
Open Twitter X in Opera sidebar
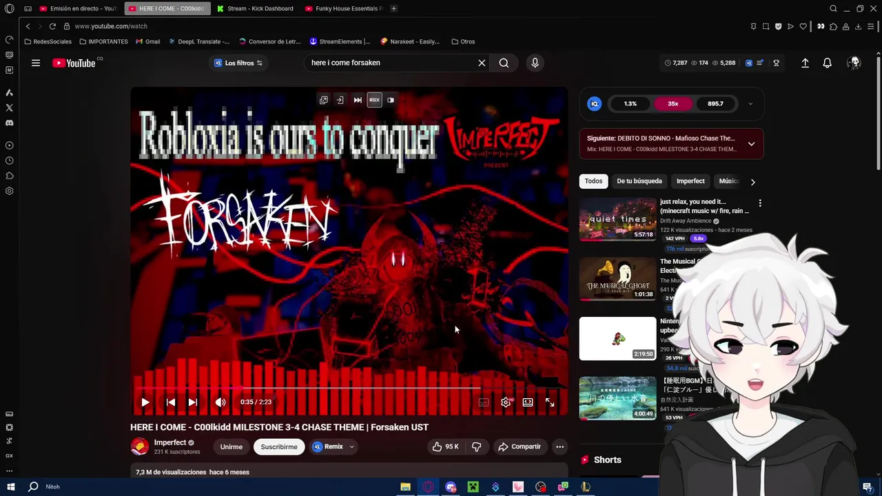[x=9, y=107]
